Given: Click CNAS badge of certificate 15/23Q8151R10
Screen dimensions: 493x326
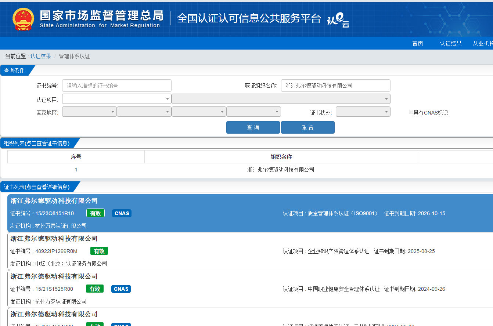Looking at the screenshot, I should pyautogui.click(x=122, y=213).
